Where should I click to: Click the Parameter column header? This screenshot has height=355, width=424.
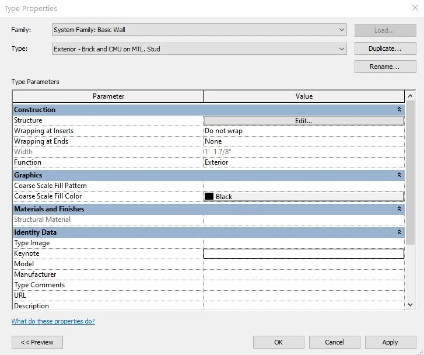point(108,96)
